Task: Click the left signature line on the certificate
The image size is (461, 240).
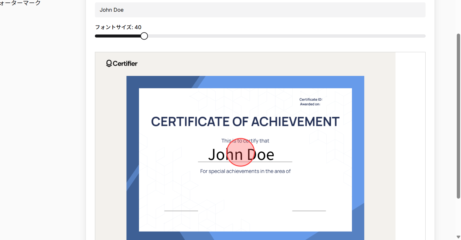Action: 181,211
